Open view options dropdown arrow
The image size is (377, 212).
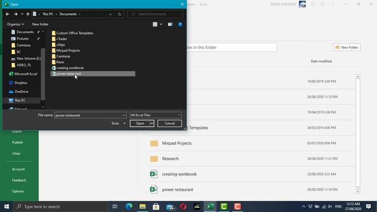click(161, 24)
